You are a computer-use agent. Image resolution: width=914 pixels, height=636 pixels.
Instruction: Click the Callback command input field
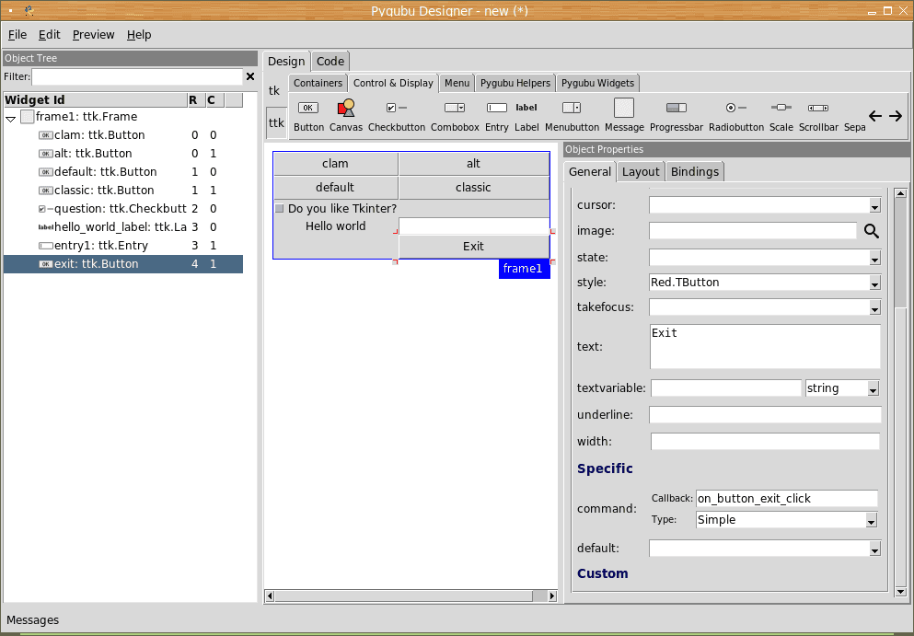click(x=786, y=499)
